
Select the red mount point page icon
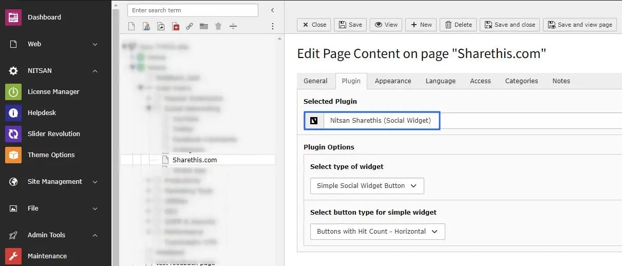(x=176, y=26)
